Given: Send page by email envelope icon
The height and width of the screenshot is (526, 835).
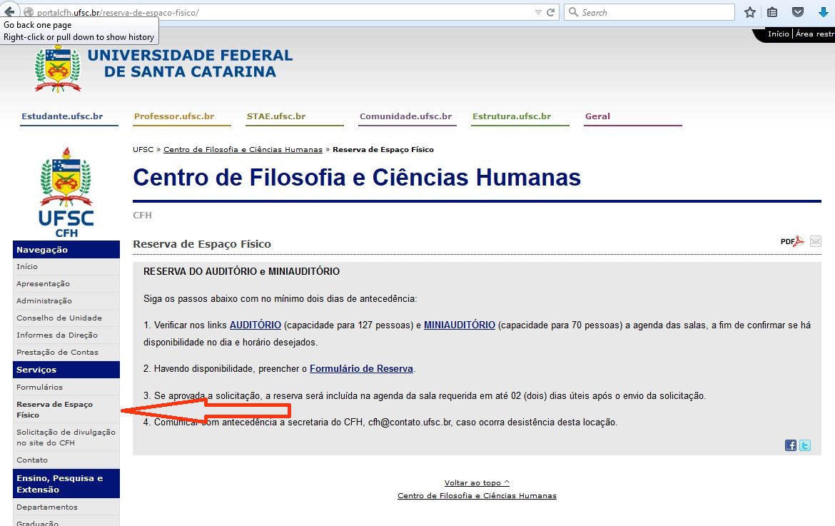Looking at the screenshot, I should tap(815, 241).
